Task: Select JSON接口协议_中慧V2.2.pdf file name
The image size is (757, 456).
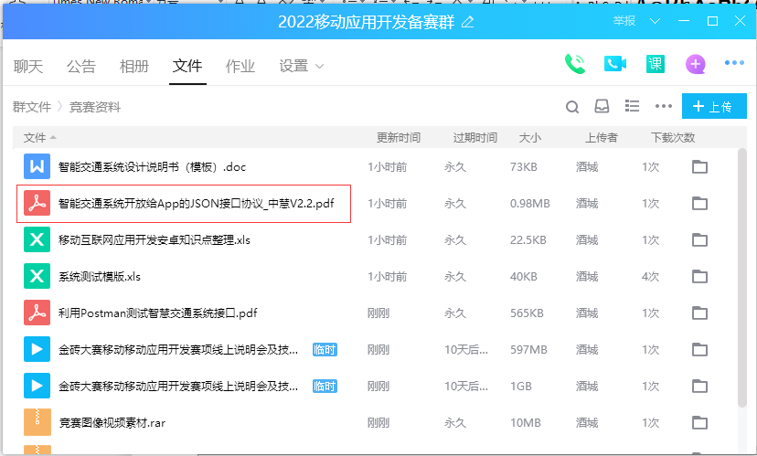Action: click(196, 204)
